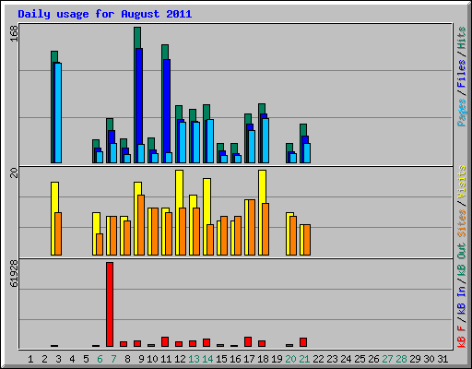Select green day 21 axis label

[304, 359]
